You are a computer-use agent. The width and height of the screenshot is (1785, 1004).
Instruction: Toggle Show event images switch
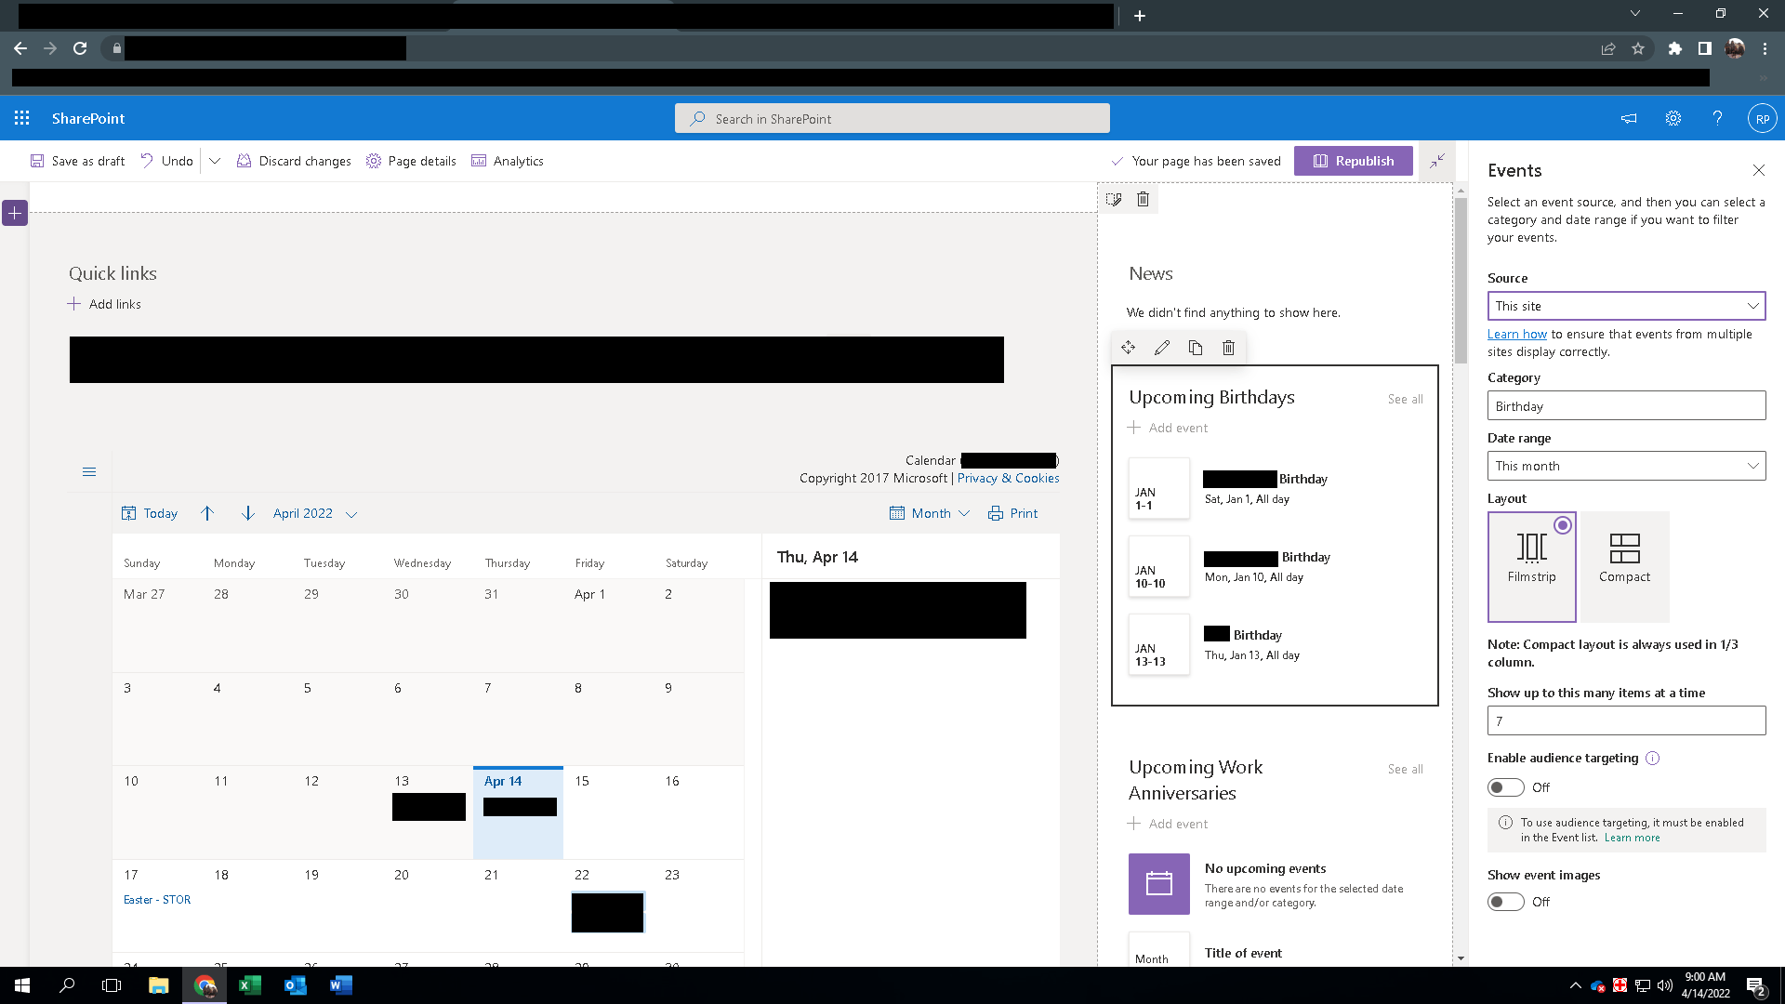point(1506,902)
